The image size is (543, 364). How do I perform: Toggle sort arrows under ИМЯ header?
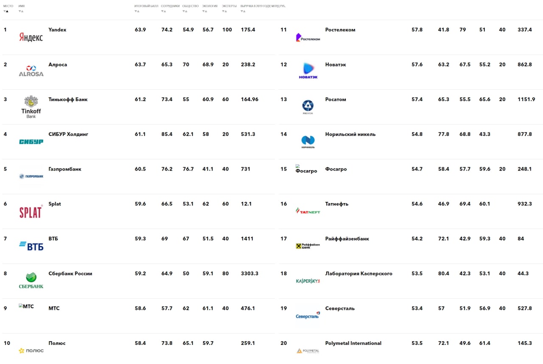(21, 11)
